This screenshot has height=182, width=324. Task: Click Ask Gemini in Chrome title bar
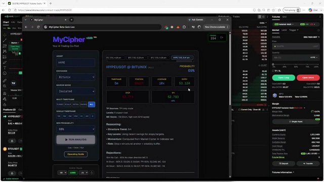coord(196,20)
